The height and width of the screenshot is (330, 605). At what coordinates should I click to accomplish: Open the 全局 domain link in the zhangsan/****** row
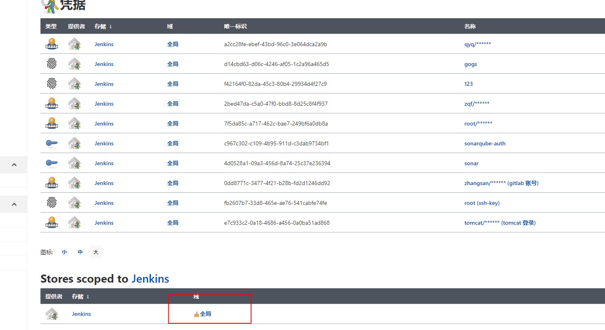point(173,183)
